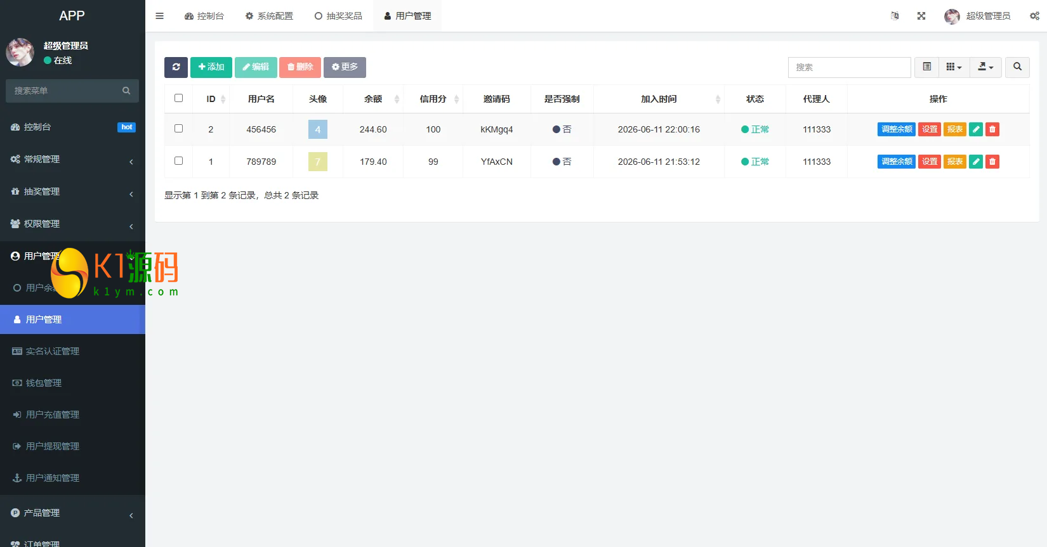Open 用户通知管理 in sidebar
The height and width of the screenshot is (547, 1047).
(72, 478)
